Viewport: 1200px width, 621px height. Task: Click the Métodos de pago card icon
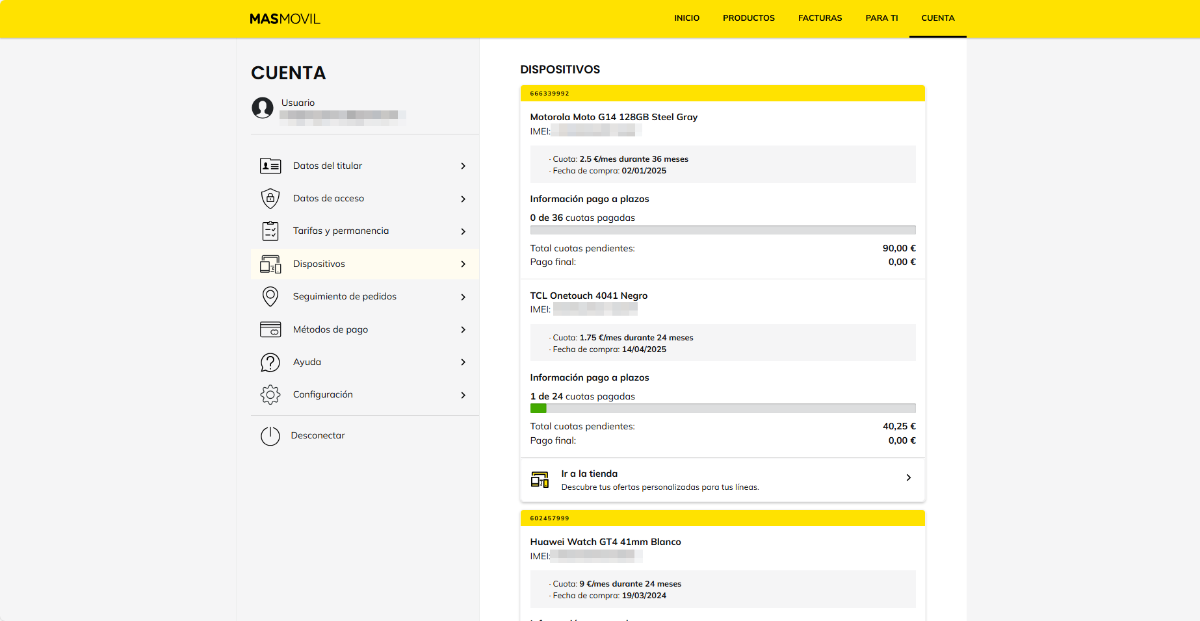[x=270, y=329]
